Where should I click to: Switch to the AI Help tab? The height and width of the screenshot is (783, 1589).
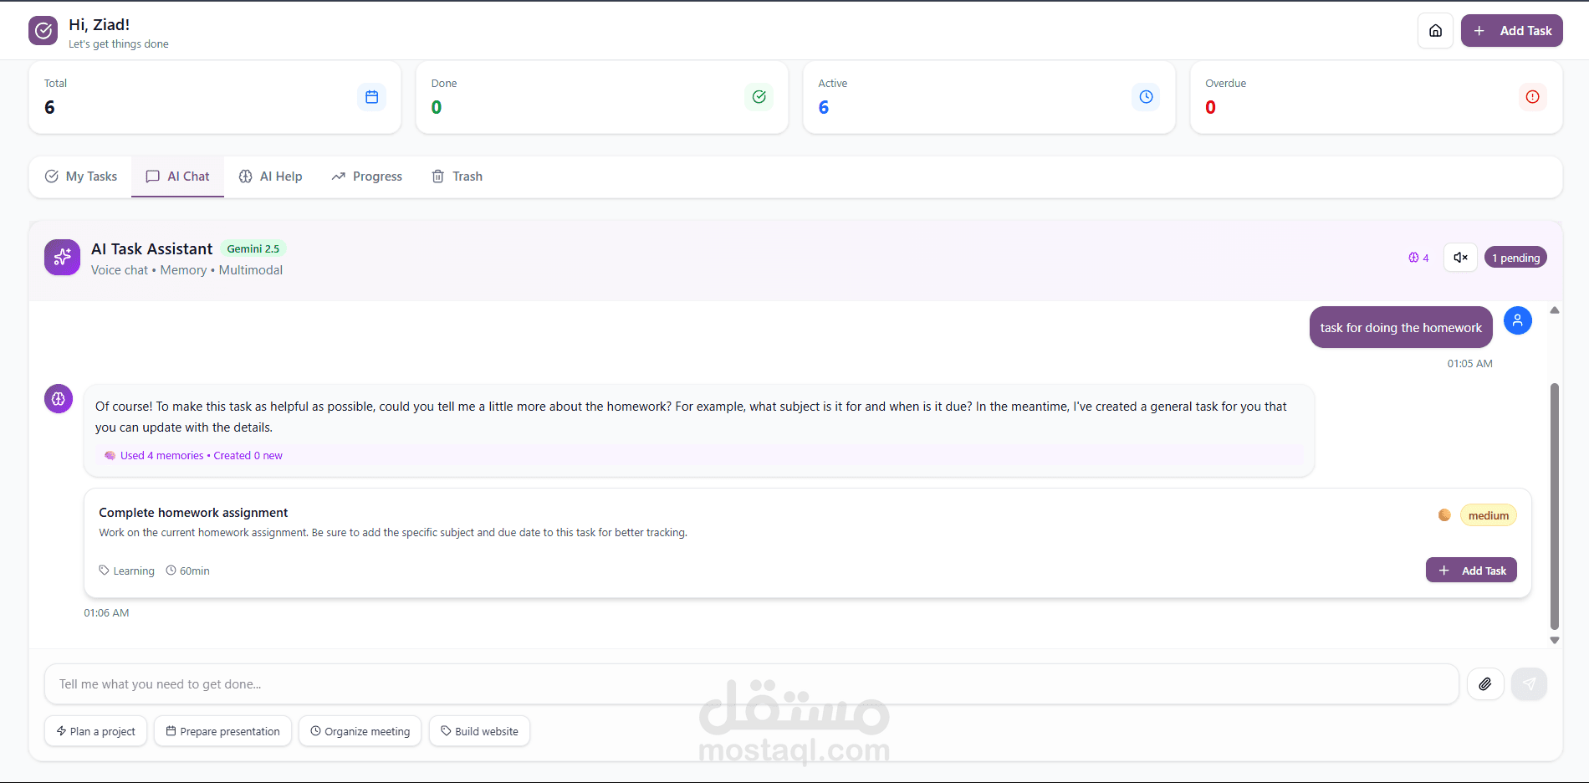pyautogui.click(x=270, y=177)
